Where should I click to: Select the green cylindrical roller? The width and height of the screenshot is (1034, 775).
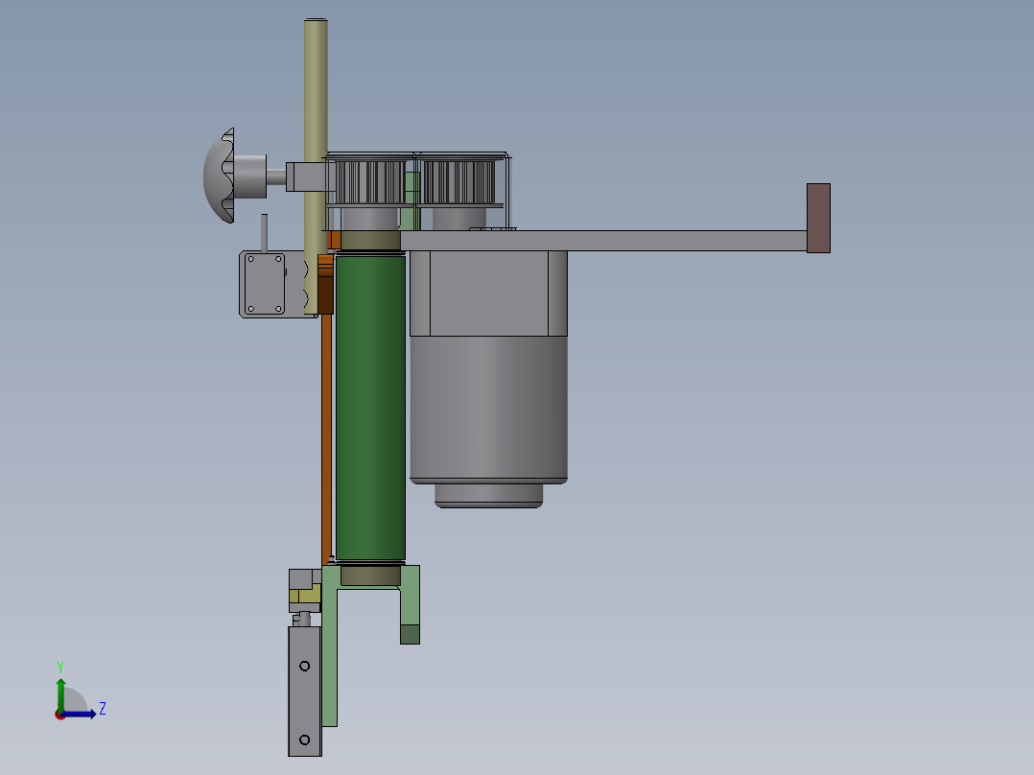[x=370, y=409]
